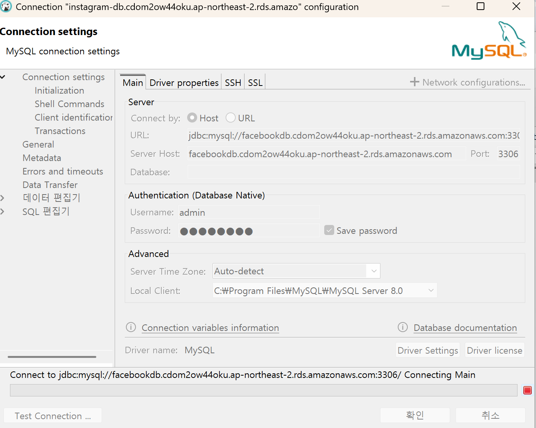Select the URL radio button
This screenshot has height=428, width=536.
coord(231,118)
